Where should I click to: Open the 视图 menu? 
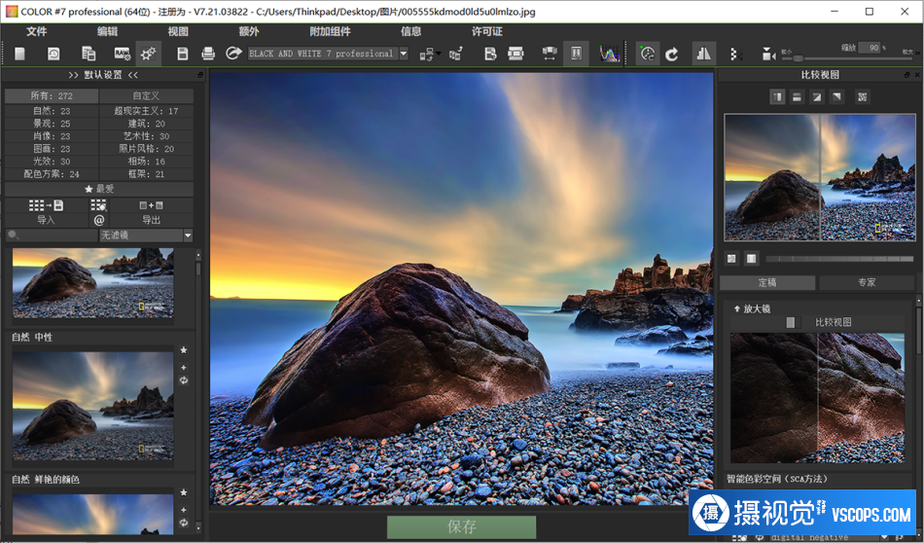(x=178, y=31)
